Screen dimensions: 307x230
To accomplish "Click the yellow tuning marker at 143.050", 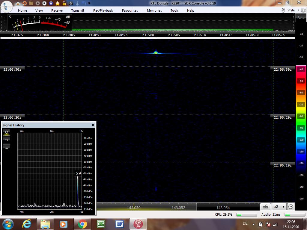I will (x=134, y=207).
